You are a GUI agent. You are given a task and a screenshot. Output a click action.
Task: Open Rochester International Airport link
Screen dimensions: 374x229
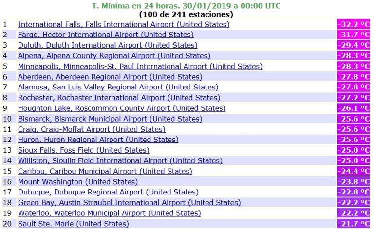119,98
